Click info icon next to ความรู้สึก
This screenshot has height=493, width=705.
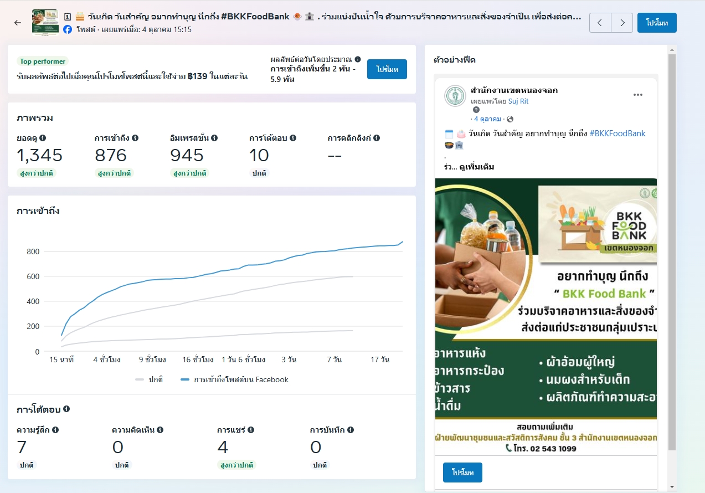(55, 430)
